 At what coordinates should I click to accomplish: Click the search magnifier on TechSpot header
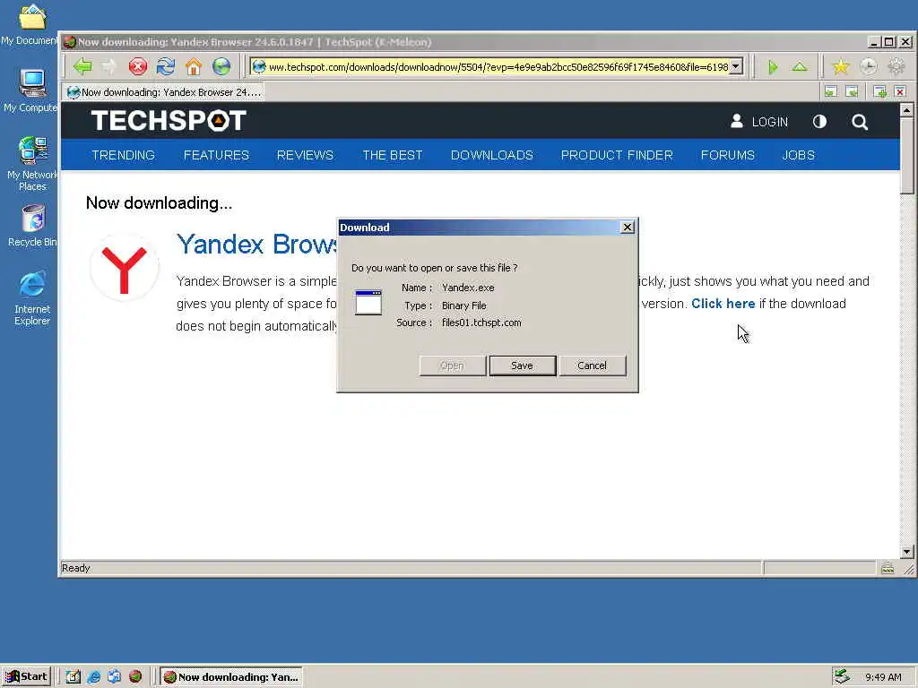coord(860,122)
